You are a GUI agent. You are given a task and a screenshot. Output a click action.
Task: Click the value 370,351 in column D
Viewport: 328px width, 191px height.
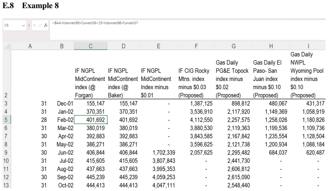[x=128, y=112]
